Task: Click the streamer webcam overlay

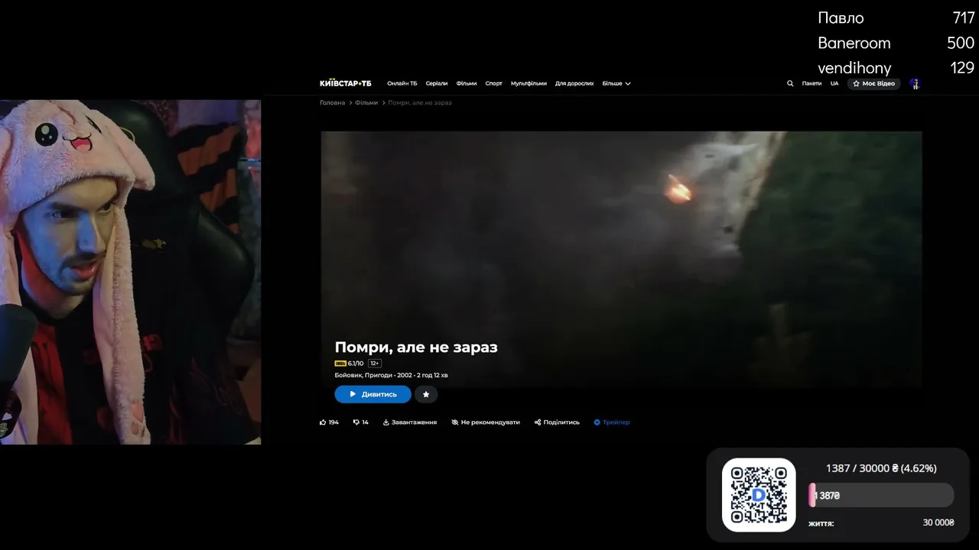Action: (x=130, y=272)
